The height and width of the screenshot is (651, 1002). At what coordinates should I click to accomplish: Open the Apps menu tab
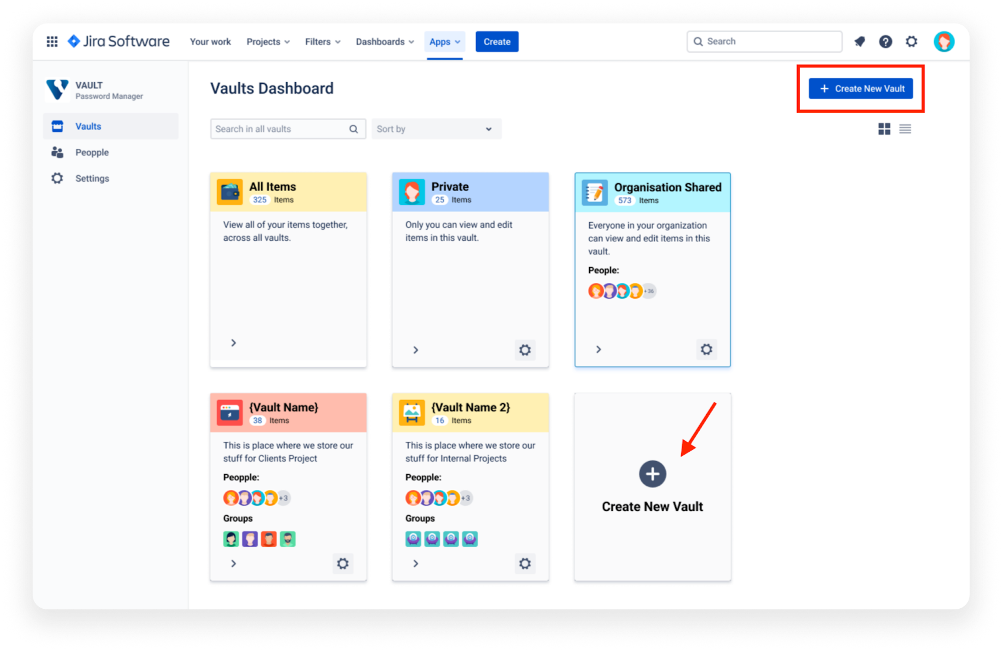444,41
